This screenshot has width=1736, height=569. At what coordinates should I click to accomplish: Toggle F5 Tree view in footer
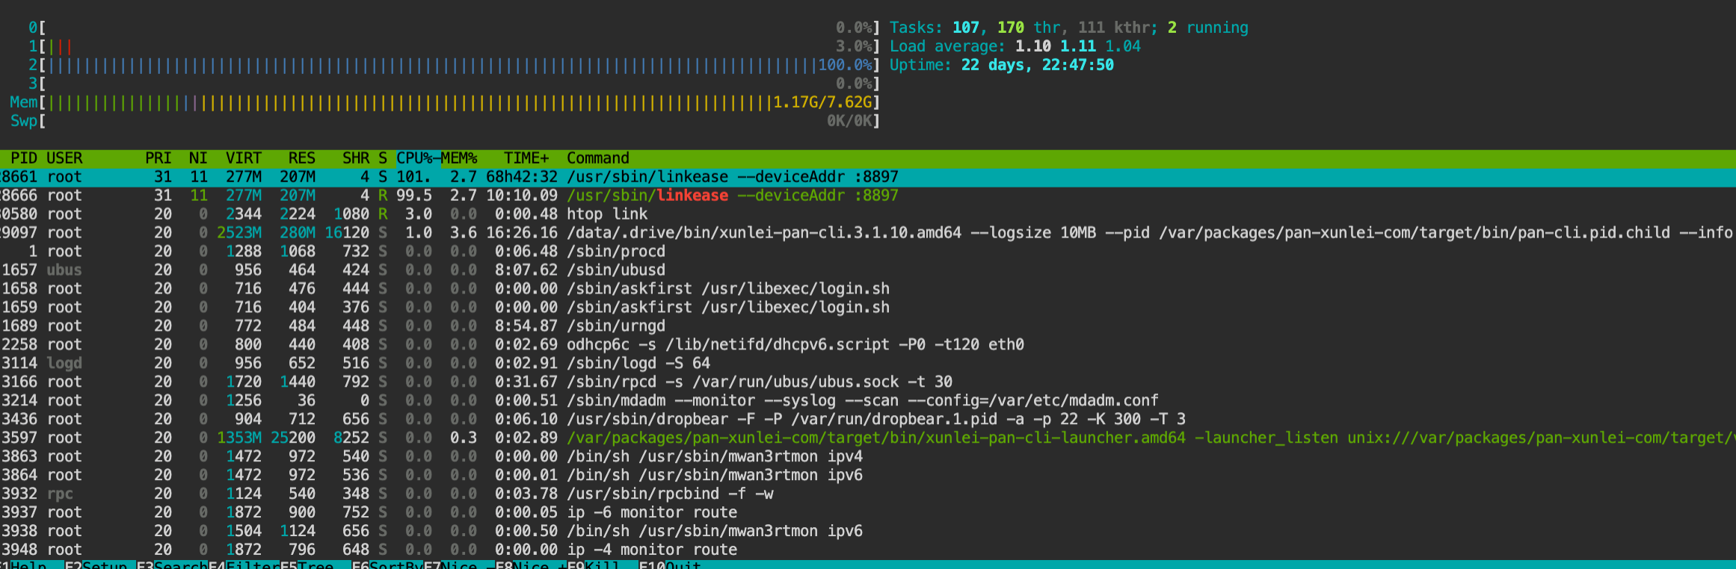tap(314, 565)
